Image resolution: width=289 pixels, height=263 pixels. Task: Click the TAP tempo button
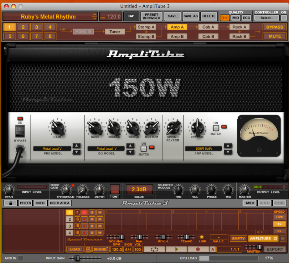pos(131,16)
